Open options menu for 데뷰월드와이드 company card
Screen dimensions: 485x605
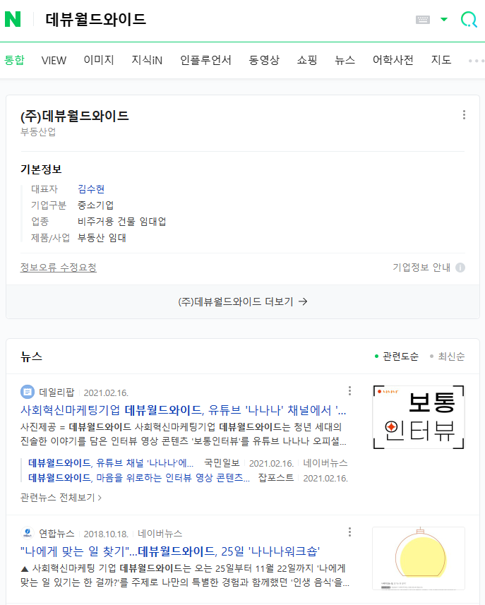pyautogui.click(x=464, y=115)
